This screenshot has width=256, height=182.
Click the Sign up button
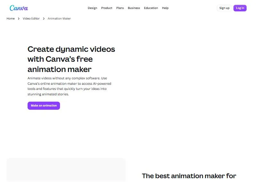(224, 8)
